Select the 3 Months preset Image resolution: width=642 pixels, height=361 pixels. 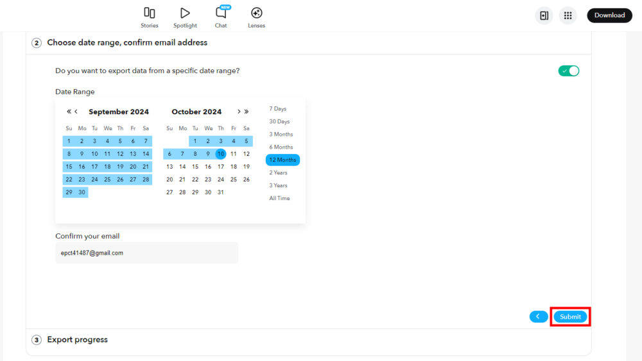click(x=281, y=134)
